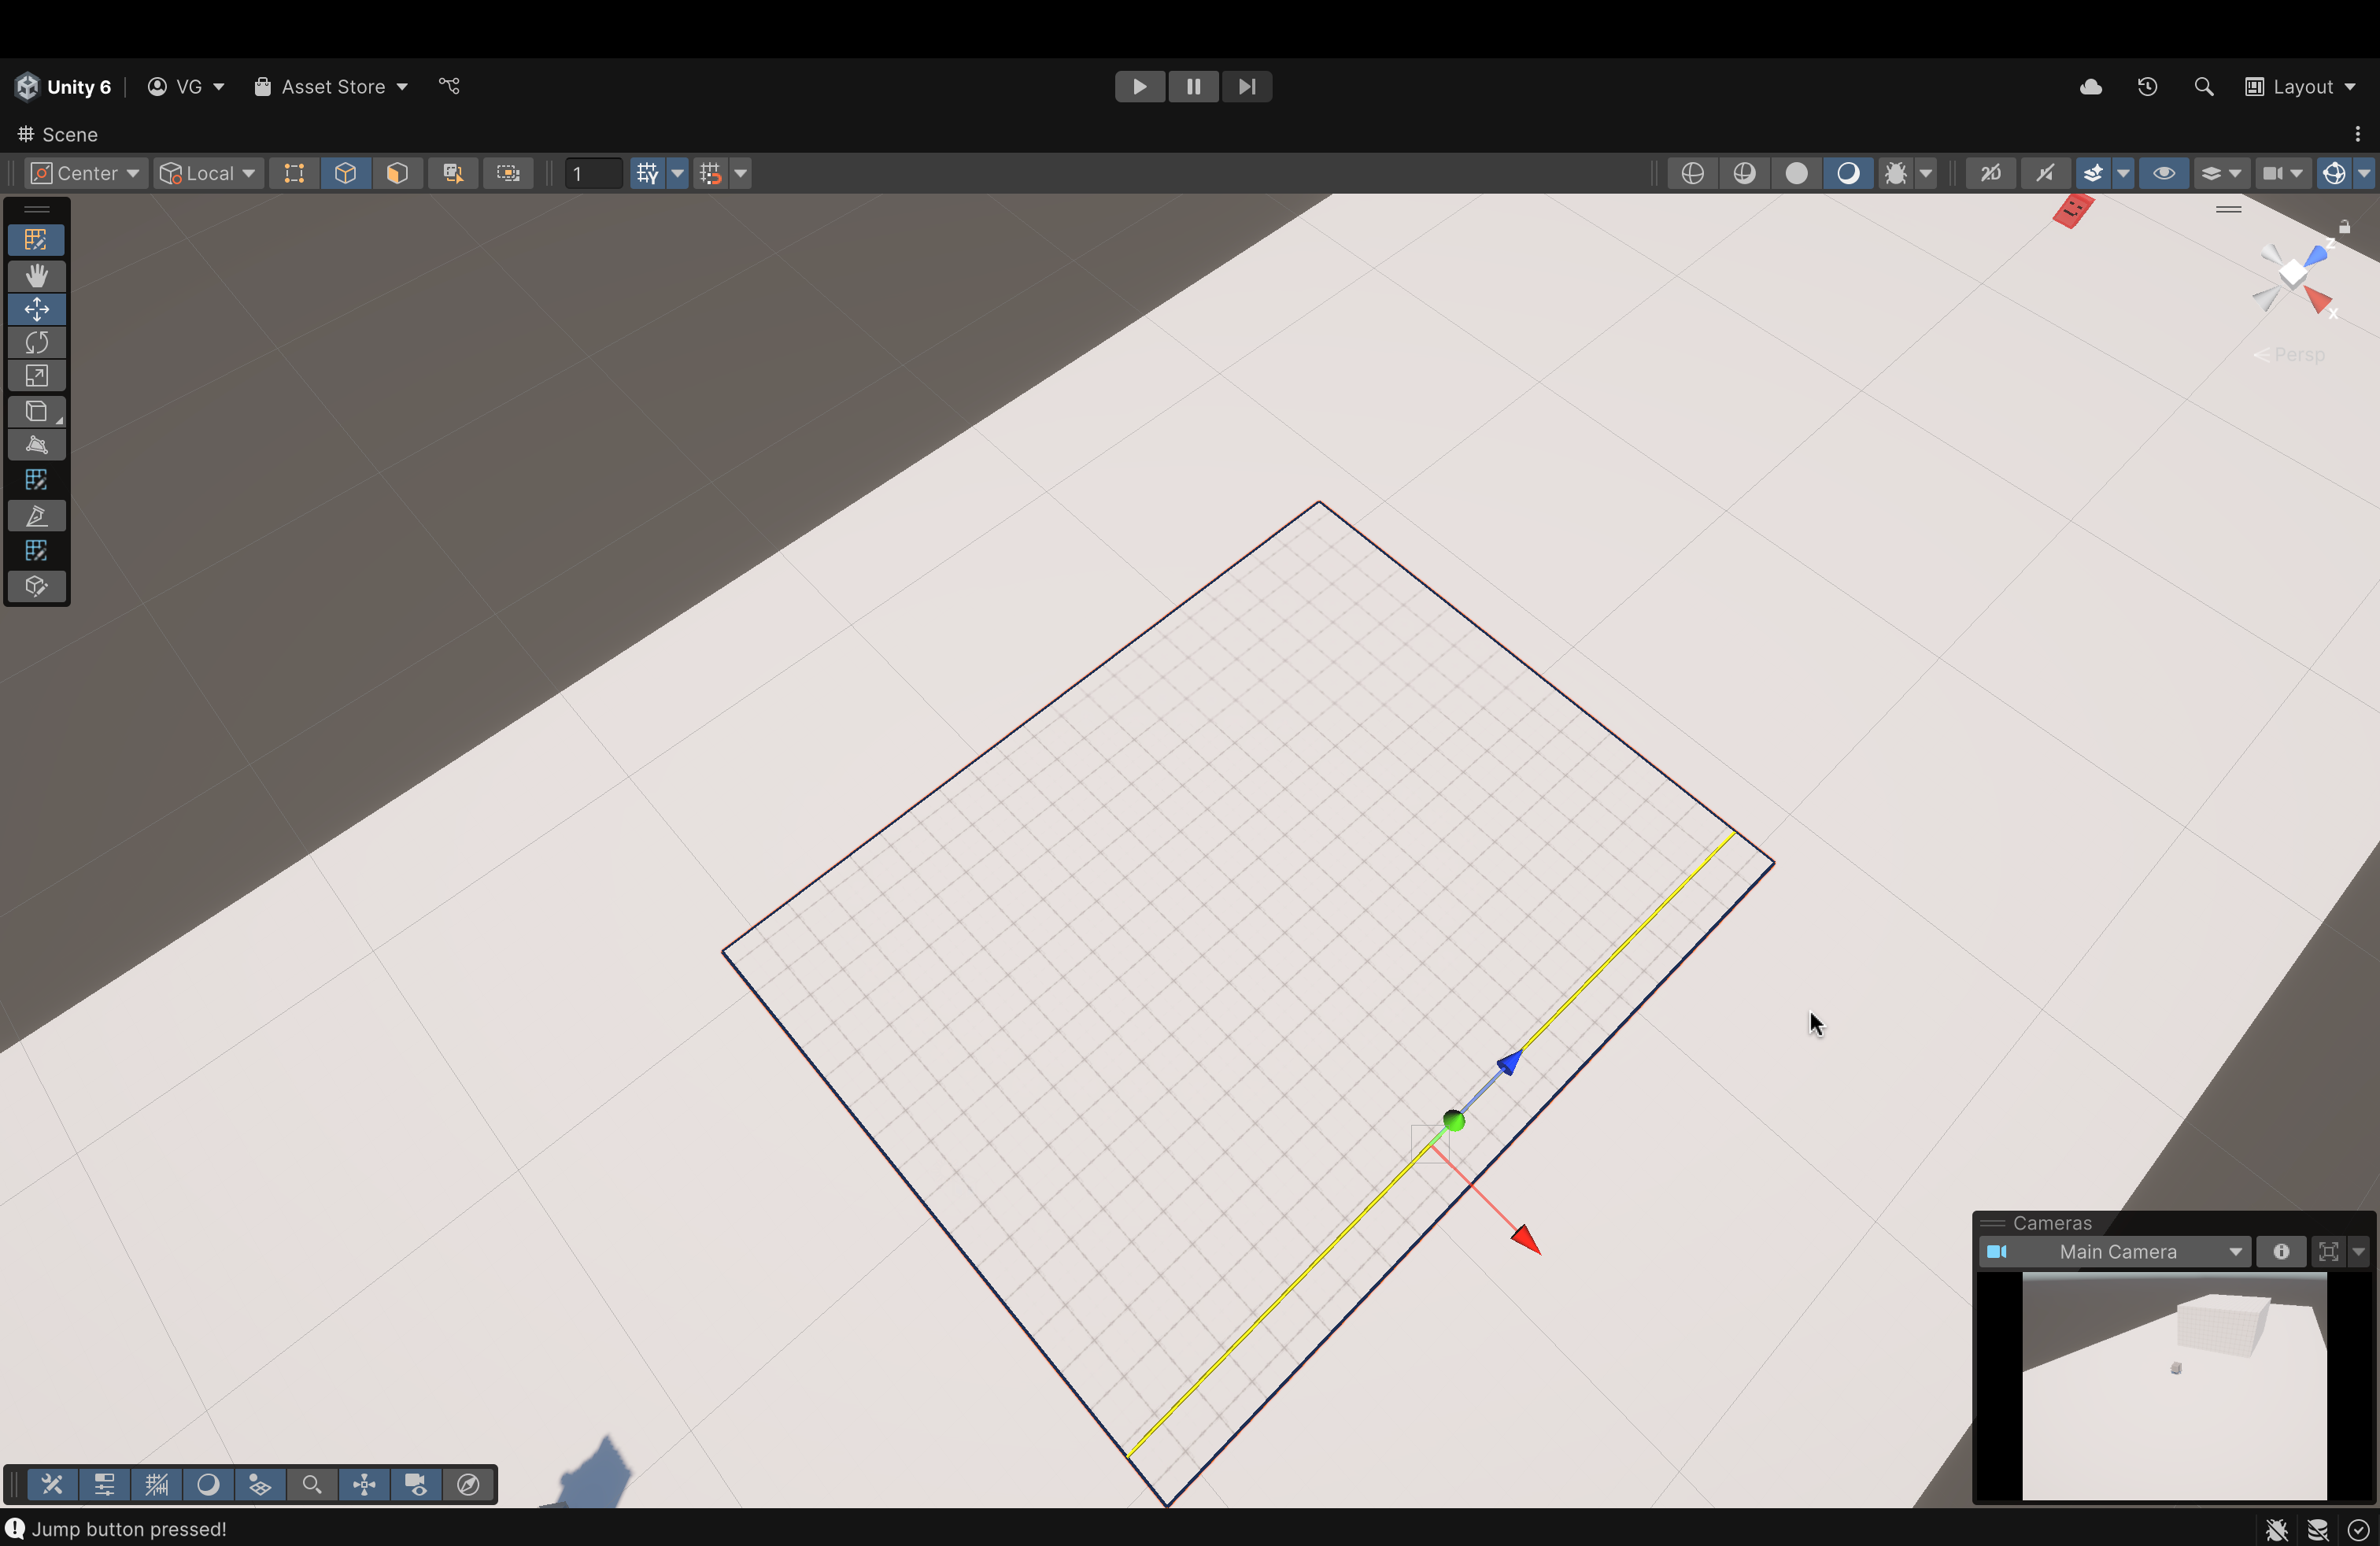Toggle 2D view mode

[x=1990, y=173]
